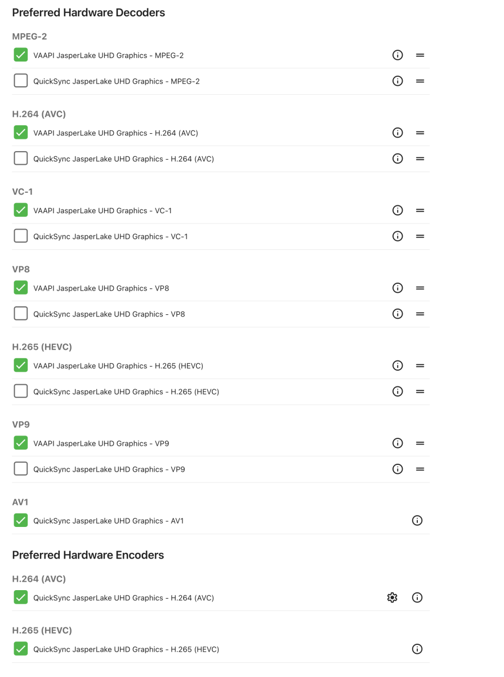The image size is (504, 677).
Task: Disable VAAPI H.264 (AVC) decoder checkbox
Action: coord(21,133)
